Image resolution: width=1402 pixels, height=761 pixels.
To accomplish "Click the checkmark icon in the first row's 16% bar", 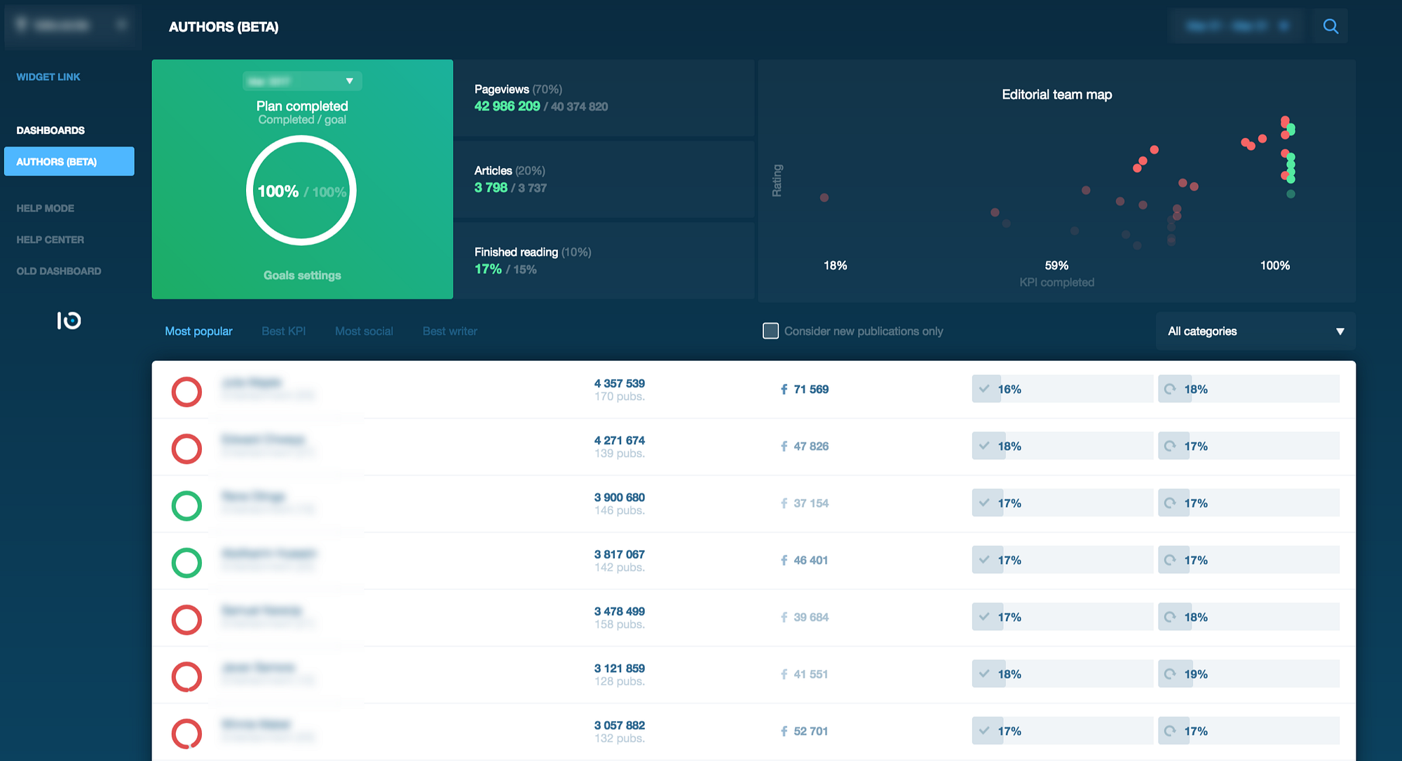I will pos(984,389).
